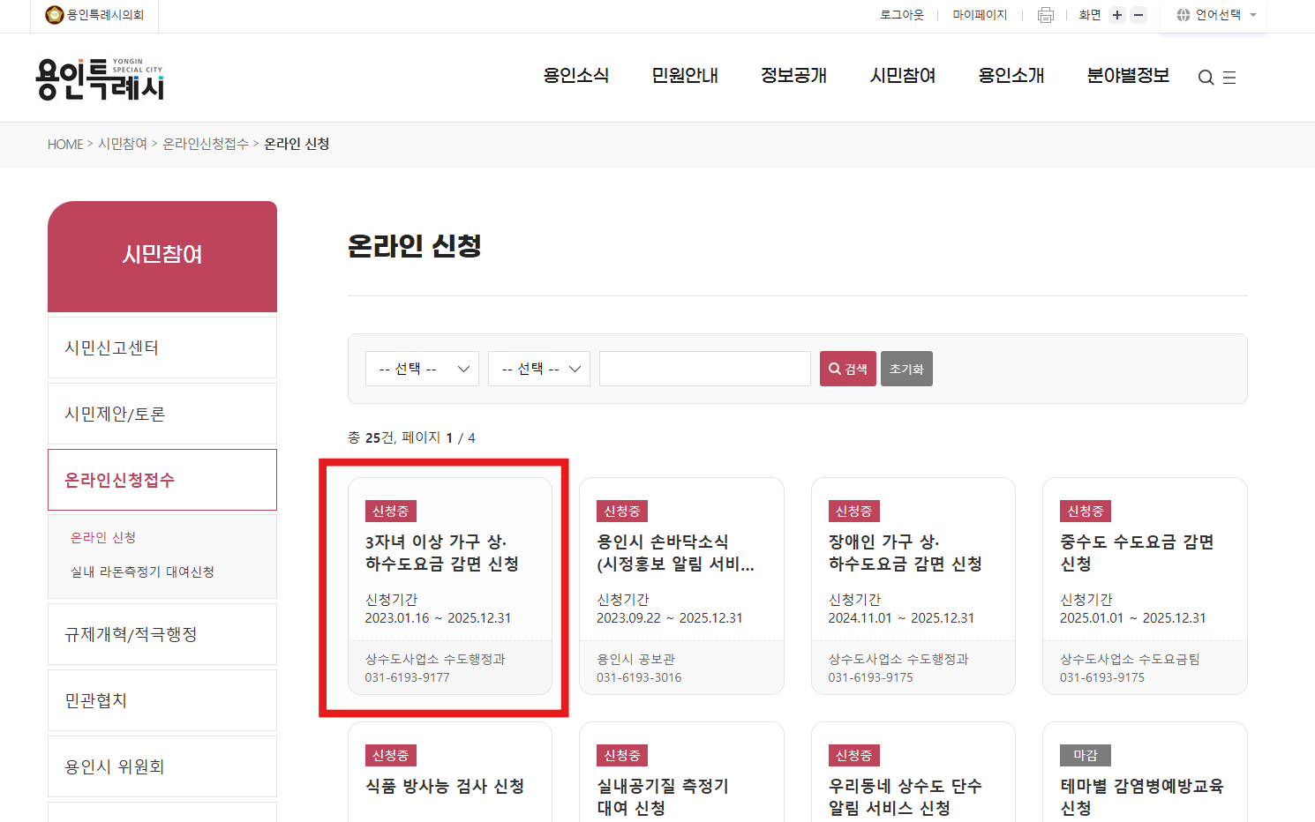Open 테마별 감염병예방교육 신청 card

(1145, 773)
